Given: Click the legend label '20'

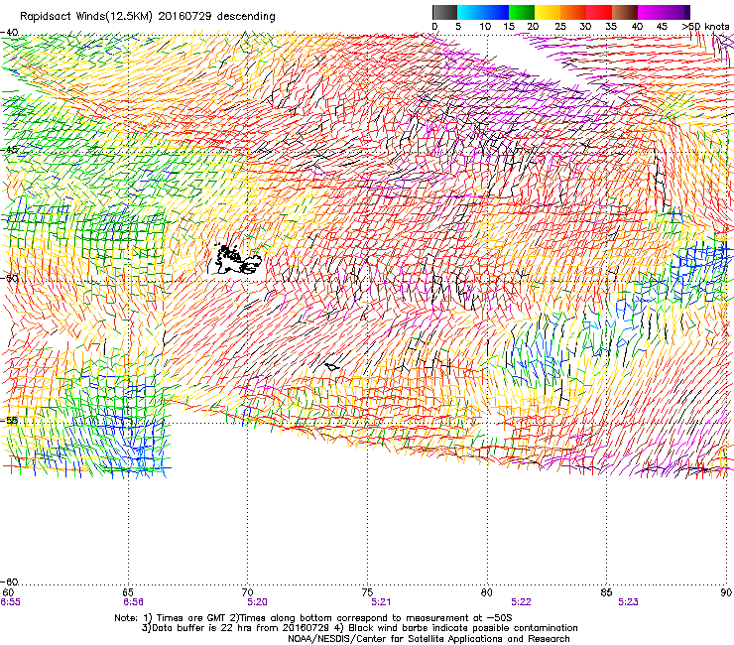Looking at the screenshot, I should (534, 27).
